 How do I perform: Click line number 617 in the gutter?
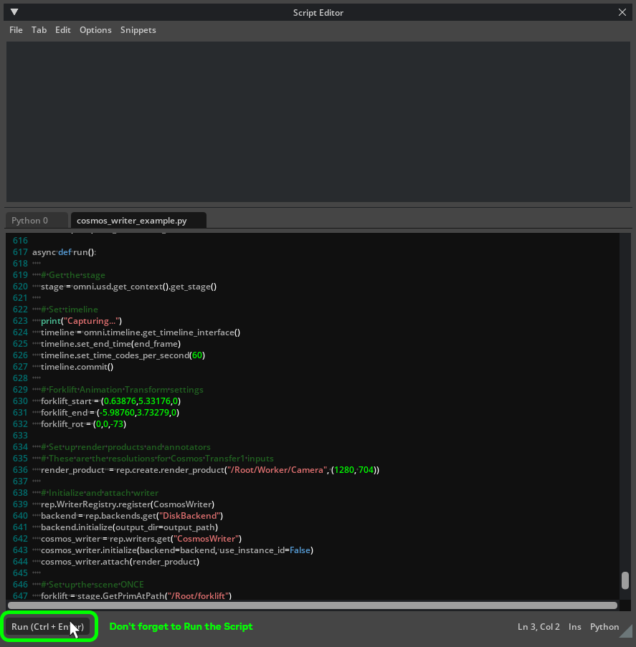(19, 252)
